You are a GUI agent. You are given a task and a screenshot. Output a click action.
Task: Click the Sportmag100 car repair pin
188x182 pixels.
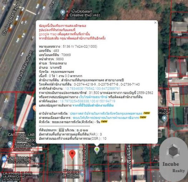tap(10, 145)
